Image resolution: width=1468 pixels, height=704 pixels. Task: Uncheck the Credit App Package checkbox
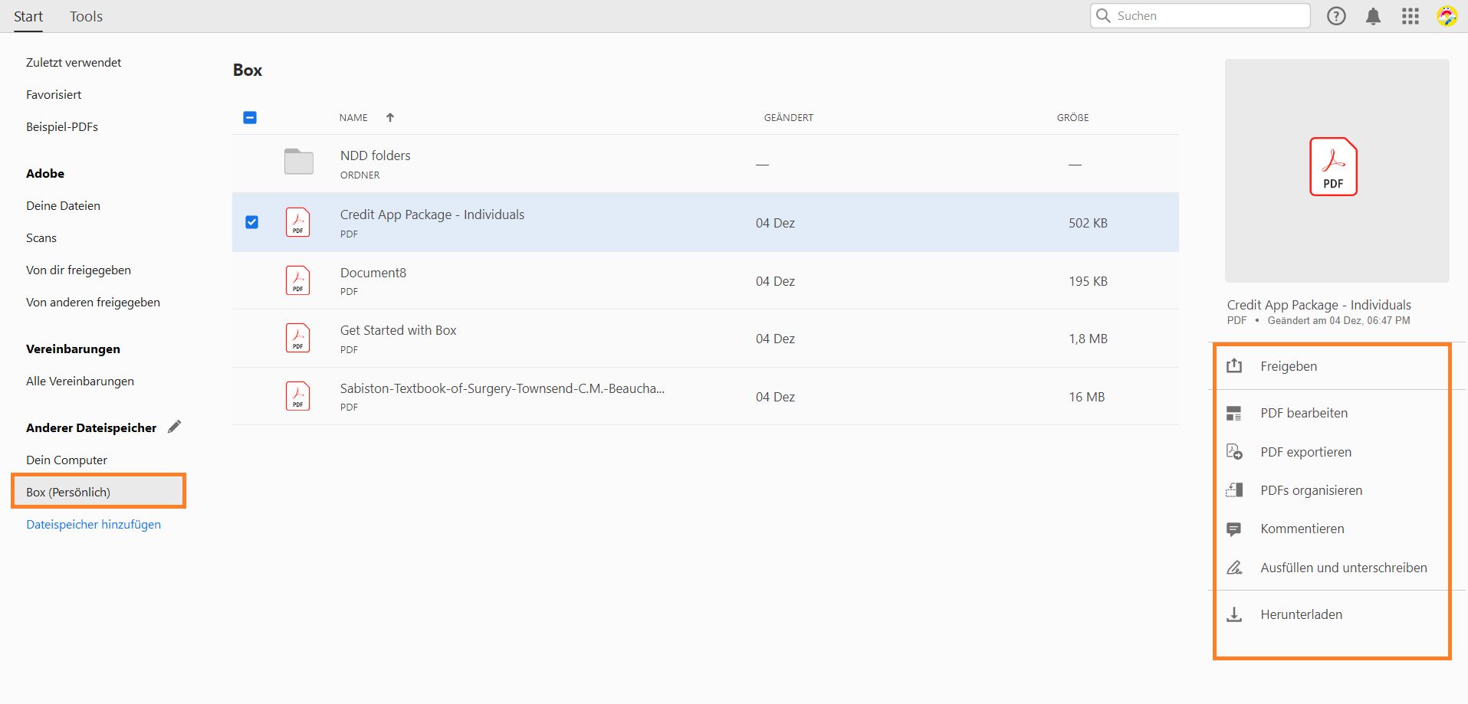(251, 222)
